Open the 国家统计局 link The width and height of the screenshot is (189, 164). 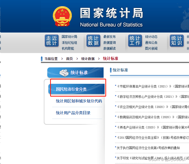pyautogui.click(x=69, y=37)
